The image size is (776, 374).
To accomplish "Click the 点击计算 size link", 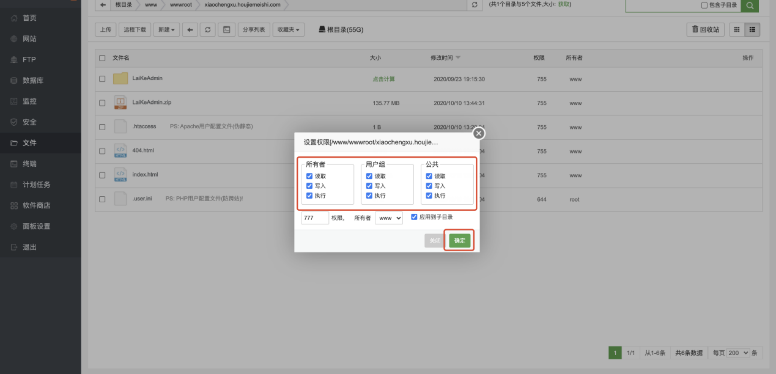I will 384,79.
